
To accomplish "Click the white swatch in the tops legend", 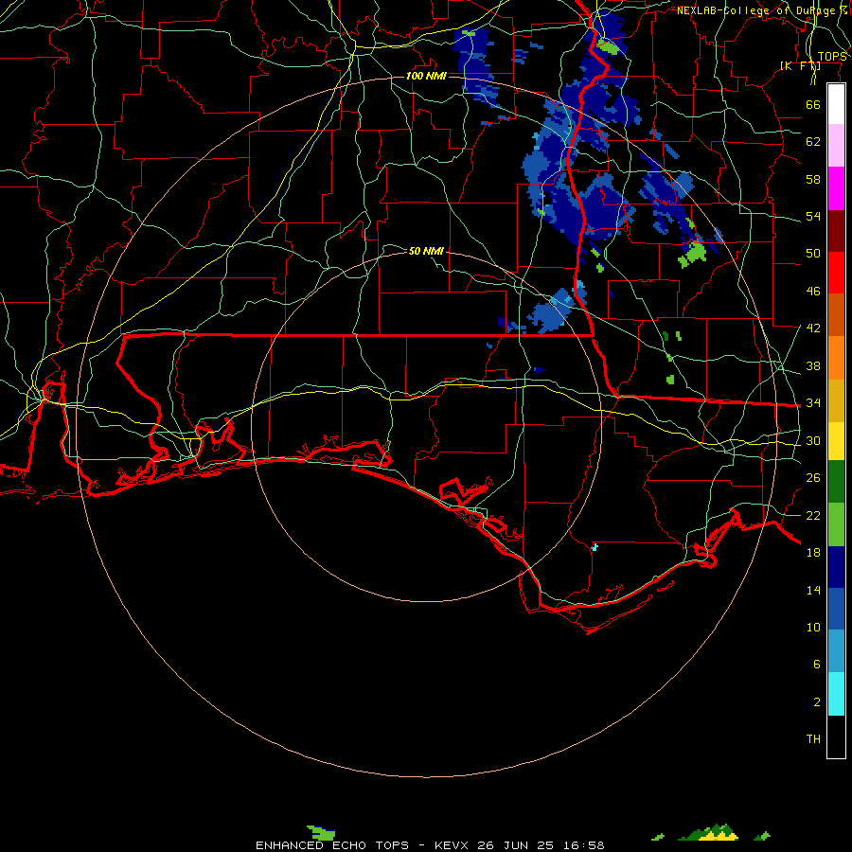I will (x=836, y=104).
